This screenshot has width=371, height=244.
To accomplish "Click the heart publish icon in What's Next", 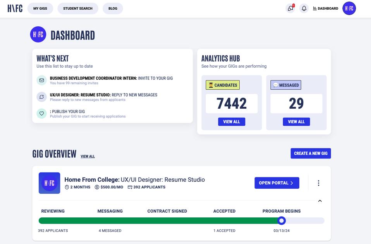I will [41, 113].
